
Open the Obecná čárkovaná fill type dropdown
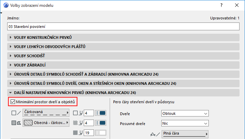click(x=45, y=123)
